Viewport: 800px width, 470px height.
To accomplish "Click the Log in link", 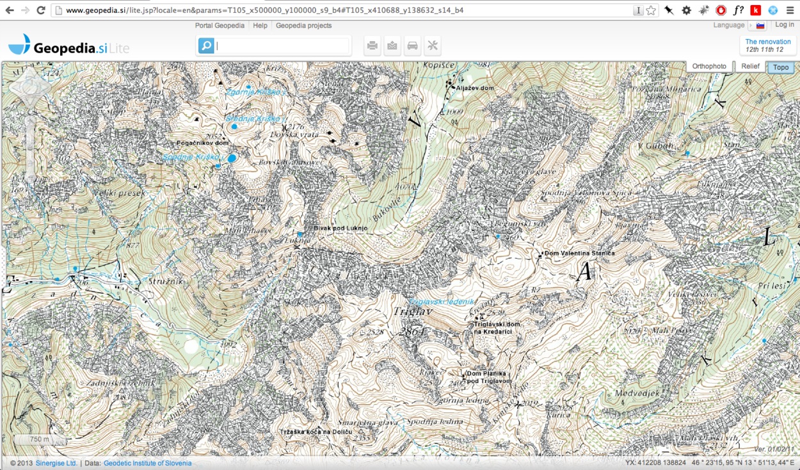I will coord(784,25).
